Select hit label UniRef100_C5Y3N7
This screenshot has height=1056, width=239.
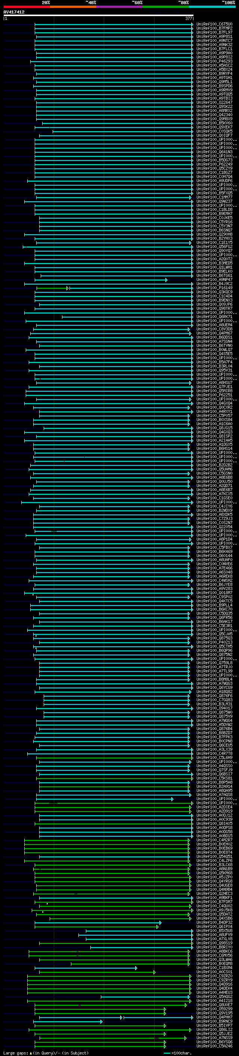pyautogui.click(x=214, y=226)
